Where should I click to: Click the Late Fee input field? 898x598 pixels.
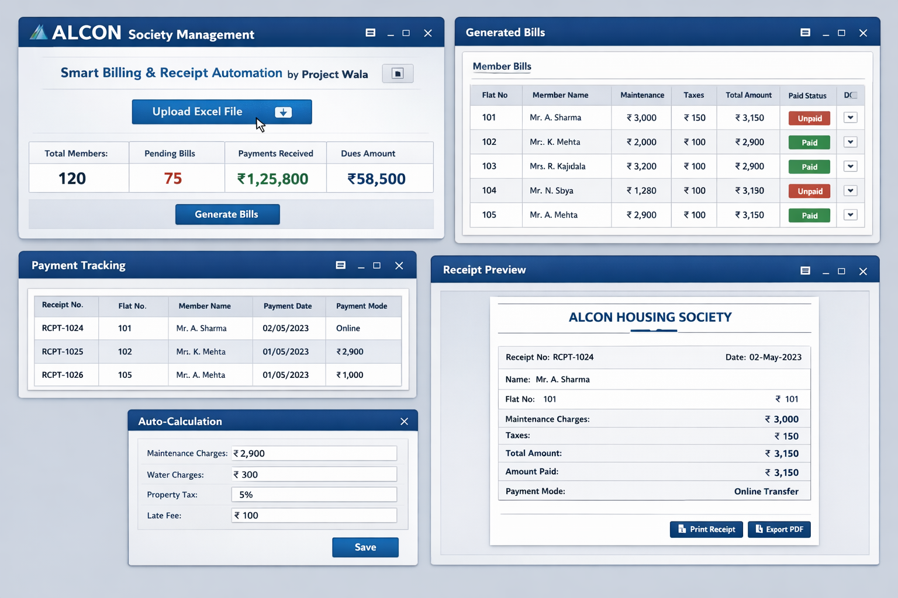[314, 515]
